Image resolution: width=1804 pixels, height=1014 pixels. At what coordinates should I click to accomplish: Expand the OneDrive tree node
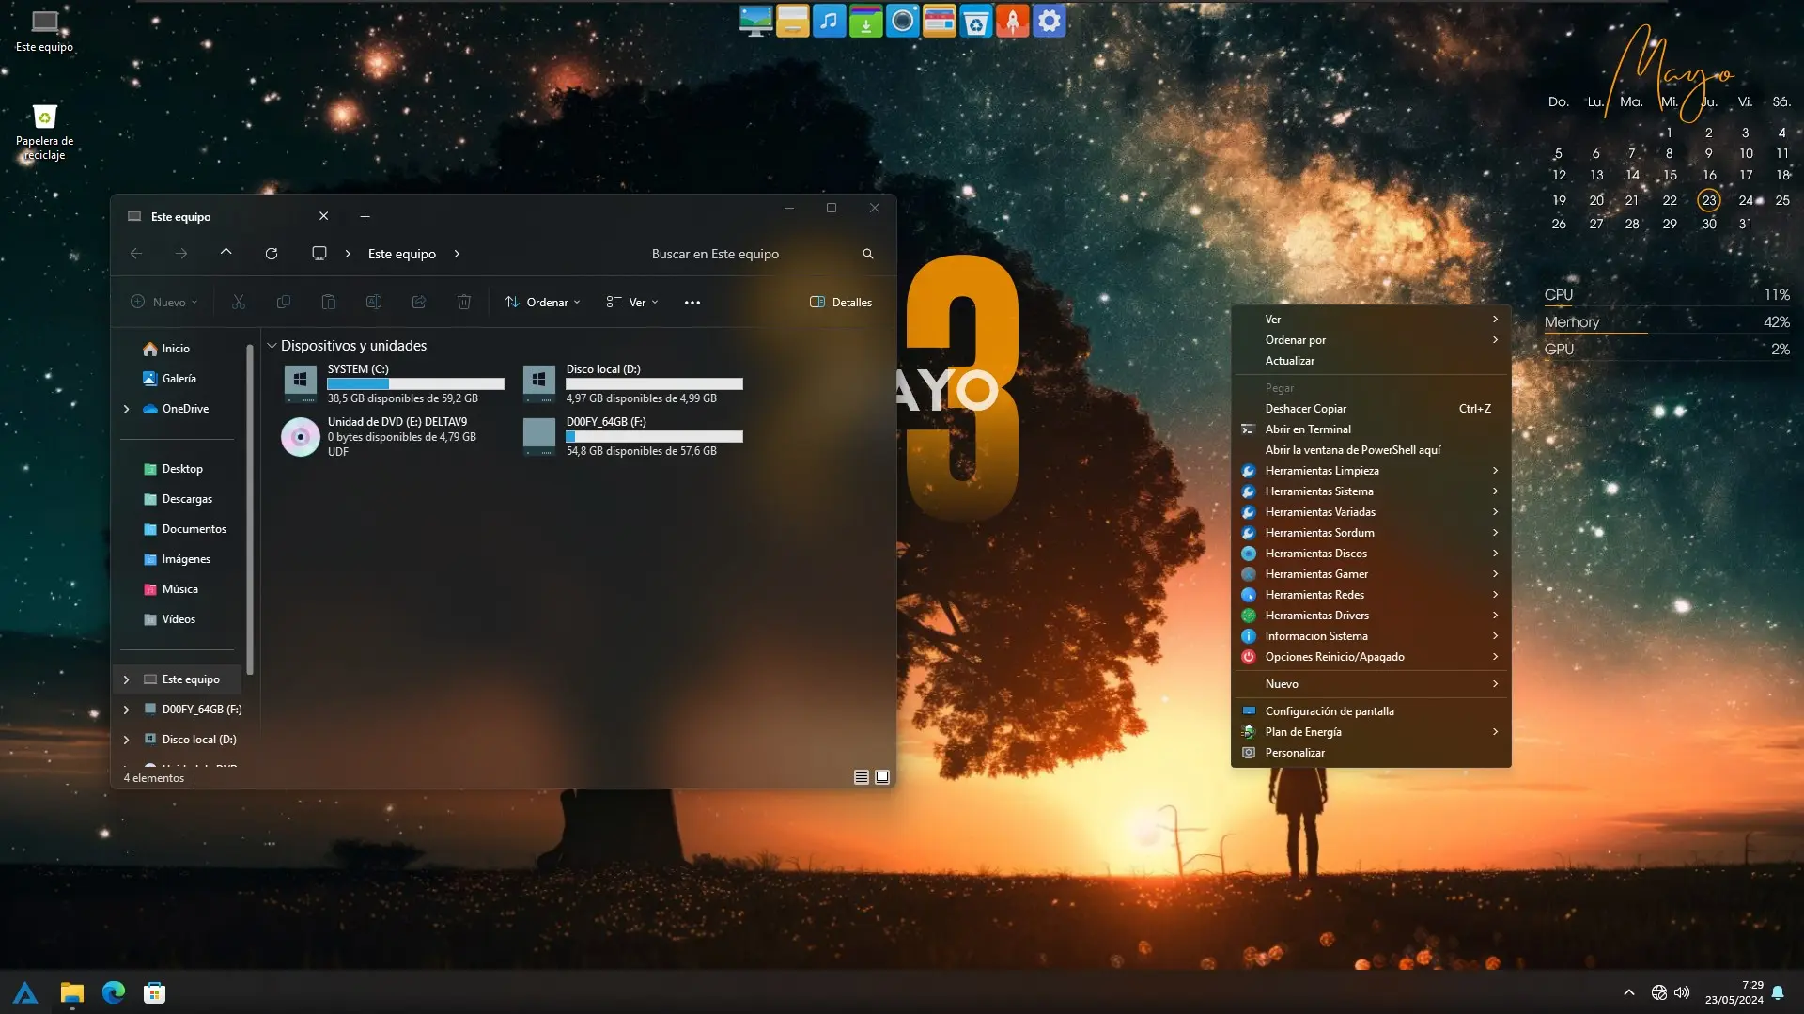[126, 409]
